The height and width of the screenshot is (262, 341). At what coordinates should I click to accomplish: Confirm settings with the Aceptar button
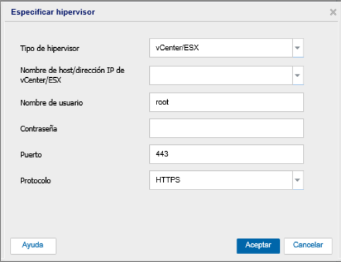(x=258, y=246)
